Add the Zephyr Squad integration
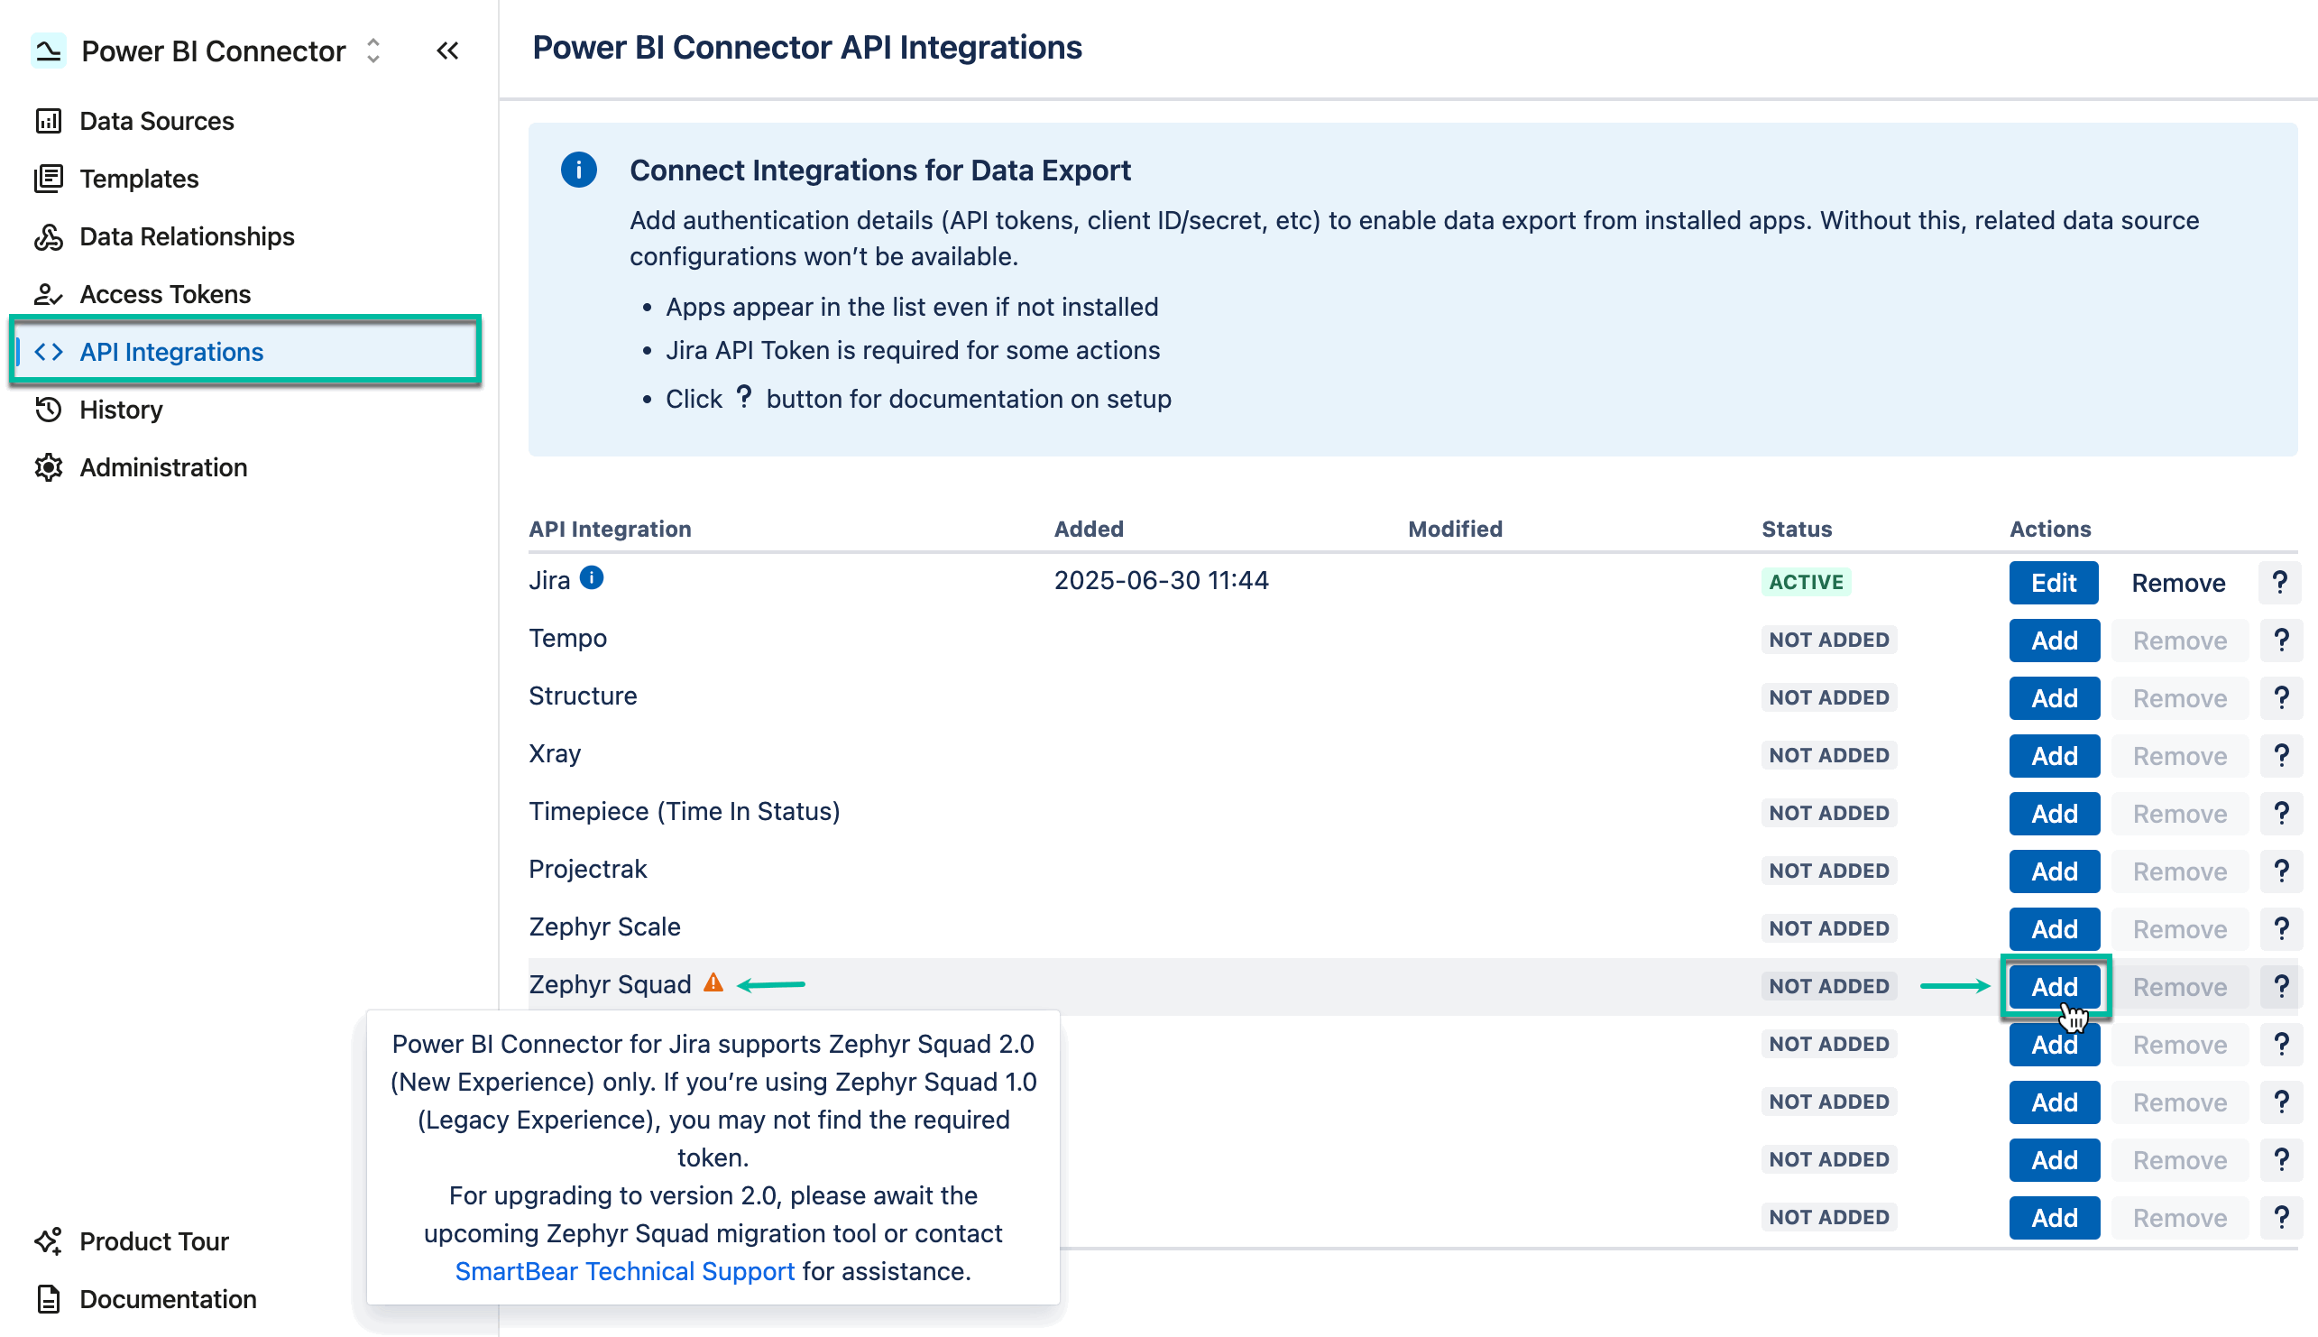Image resolution: width=2318 pixels, height=1337 pixels. point(2055,985)
